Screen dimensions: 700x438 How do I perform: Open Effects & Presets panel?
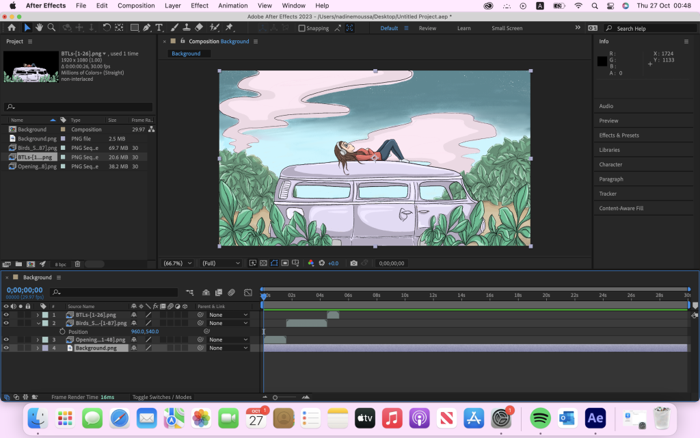pos(619,135)
